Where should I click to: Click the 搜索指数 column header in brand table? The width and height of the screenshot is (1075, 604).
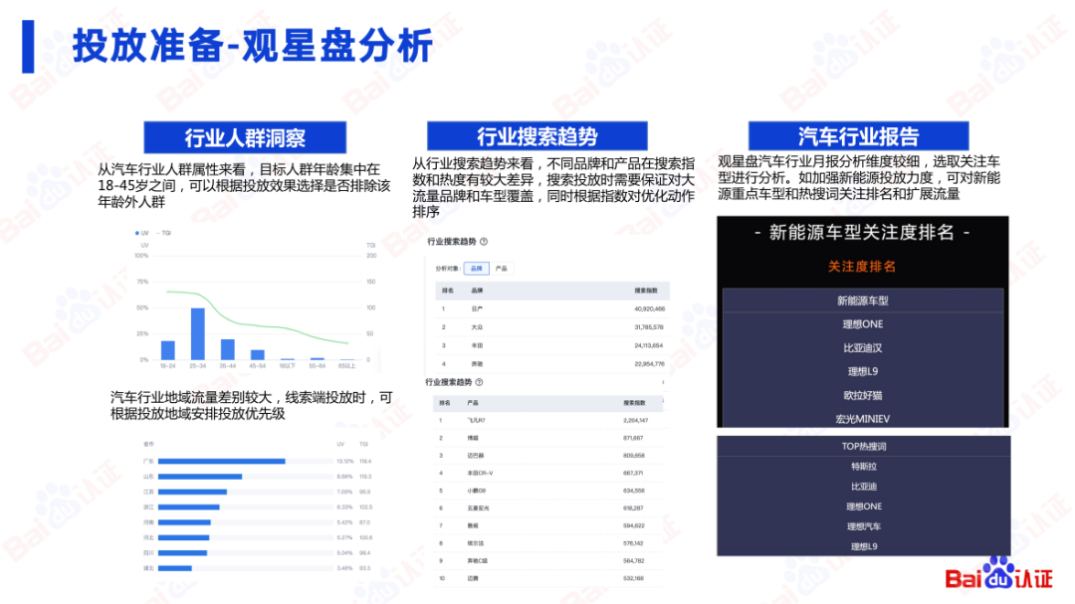coord(645,291)
